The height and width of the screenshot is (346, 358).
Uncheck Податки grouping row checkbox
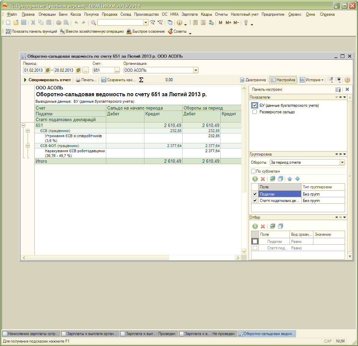(255, 194)
